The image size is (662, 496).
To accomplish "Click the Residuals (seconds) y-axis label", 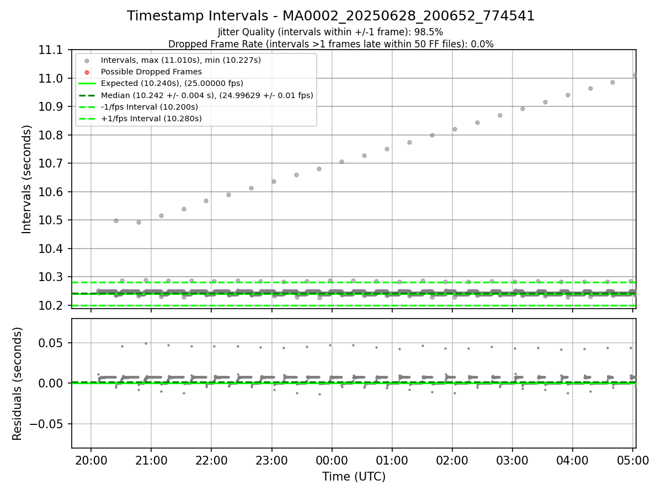I will point(18,384).
